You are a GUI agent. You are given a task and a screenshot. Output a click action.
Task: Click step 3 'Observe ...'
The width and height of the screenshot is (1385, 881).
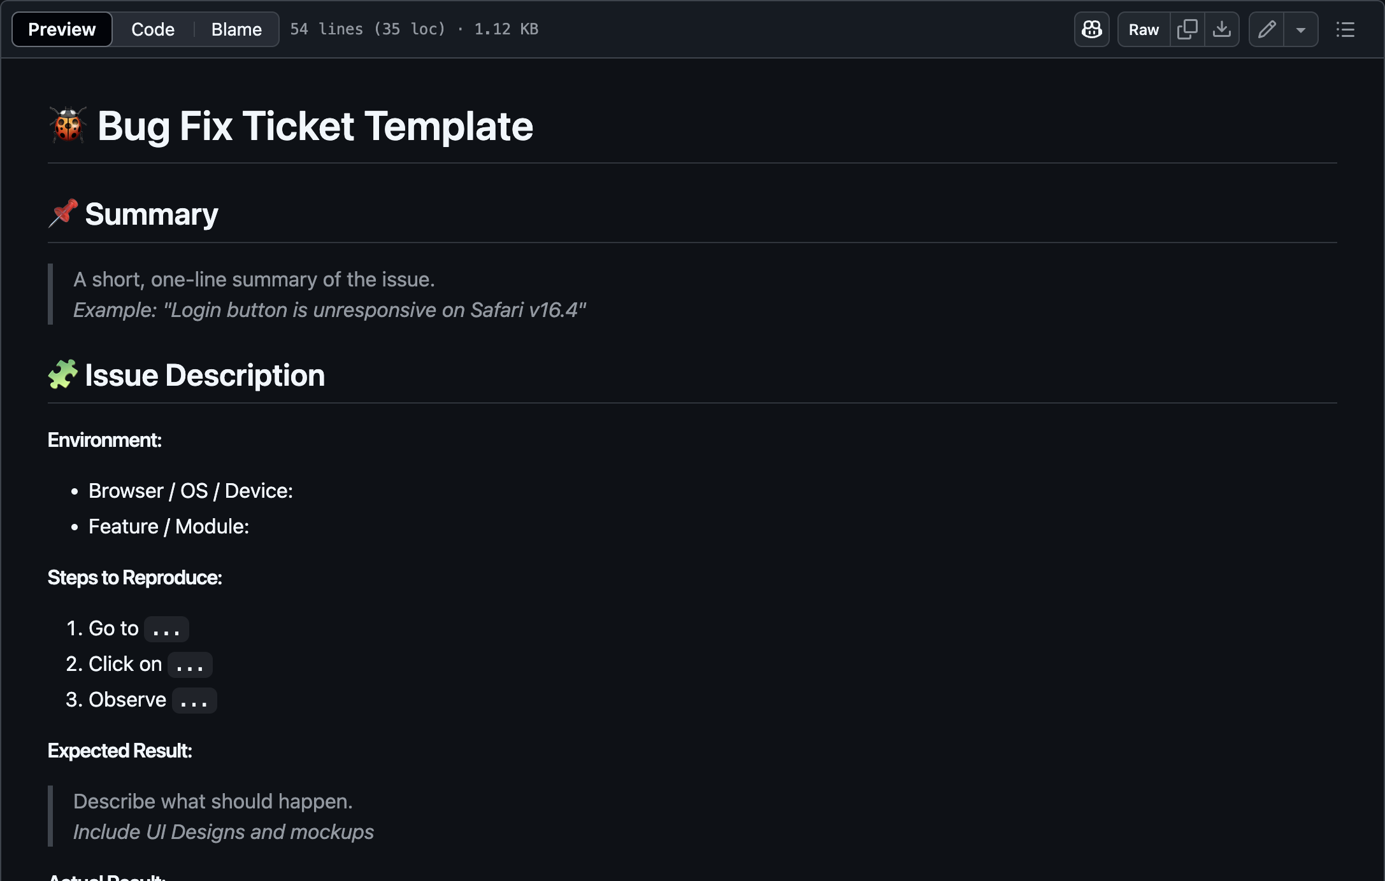pos(152,700)
